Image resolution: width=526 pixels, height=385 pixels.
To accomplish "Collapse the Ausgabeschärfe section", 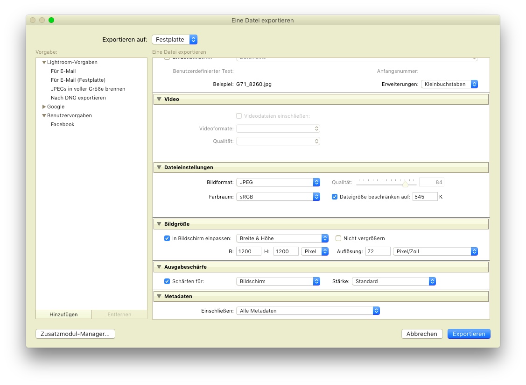I will [x=159, y=267].
